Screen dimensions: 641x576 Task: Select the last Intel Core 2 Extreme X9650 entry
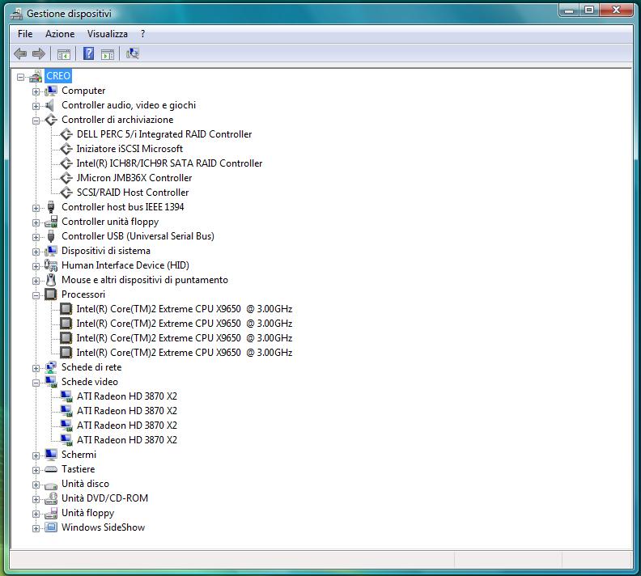click(184, 353)
